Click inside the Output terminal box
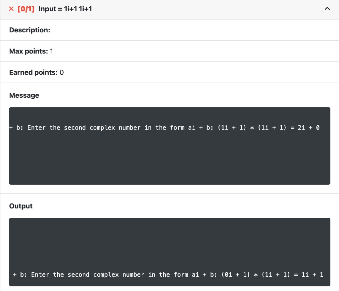This screenshot has height=291, width=339. click(x=169, y=252)
